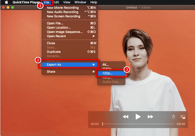Open the Help menu
The width and height of the screenshot is (195, 136).
click(x=94, y=2)
